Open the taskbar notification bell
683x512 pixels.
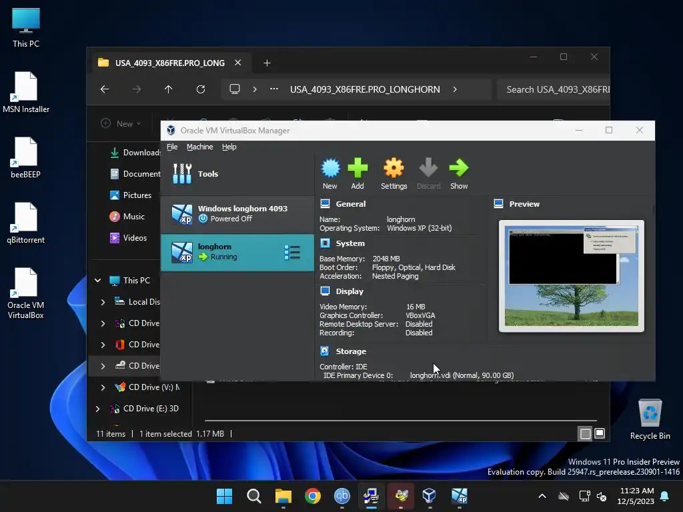pyautogui.click(x=665, y=496)
